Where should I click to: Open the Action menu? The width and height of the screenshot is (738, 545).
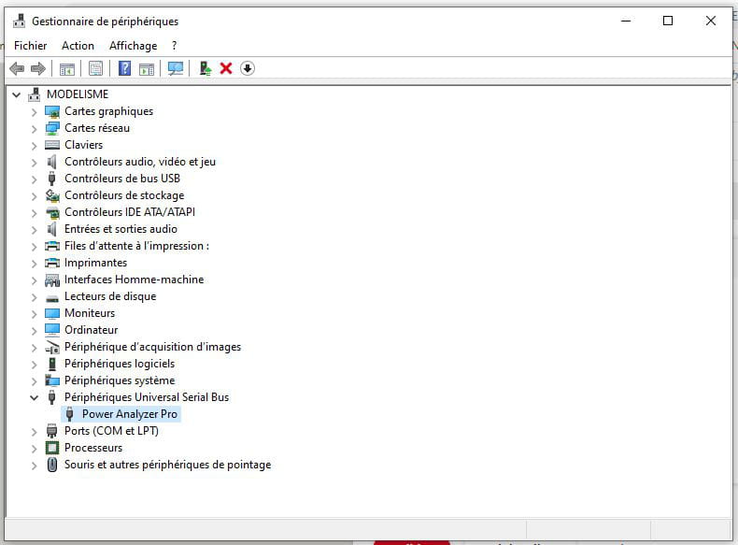pyautogui.click(x=78, y=46)
